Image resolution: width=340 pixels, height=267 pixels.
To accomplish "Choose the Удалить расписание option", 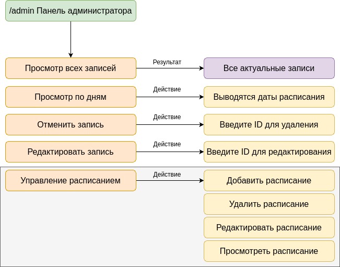I will click(x=268, y=204).
